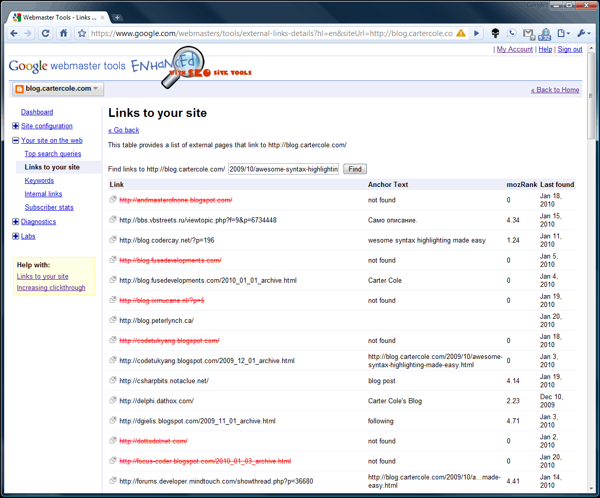Open the blog.cartercole.com site dropdown
600x498 pixels.
(58, 89)
